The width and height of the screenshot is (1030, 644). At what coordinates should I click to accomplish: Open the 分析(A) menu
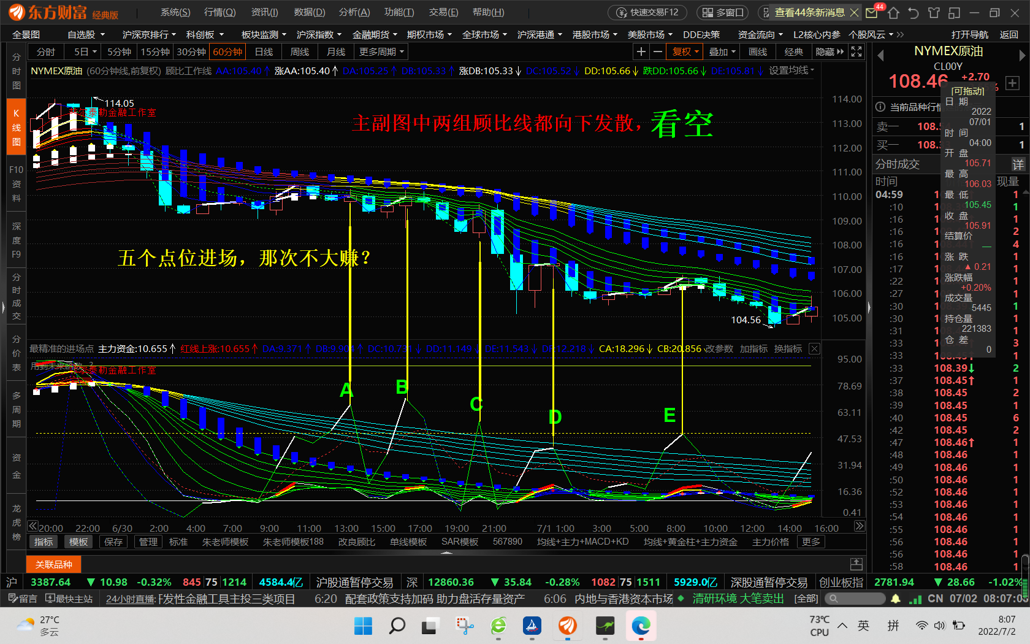pyautogui.click(x=354, y=12)
